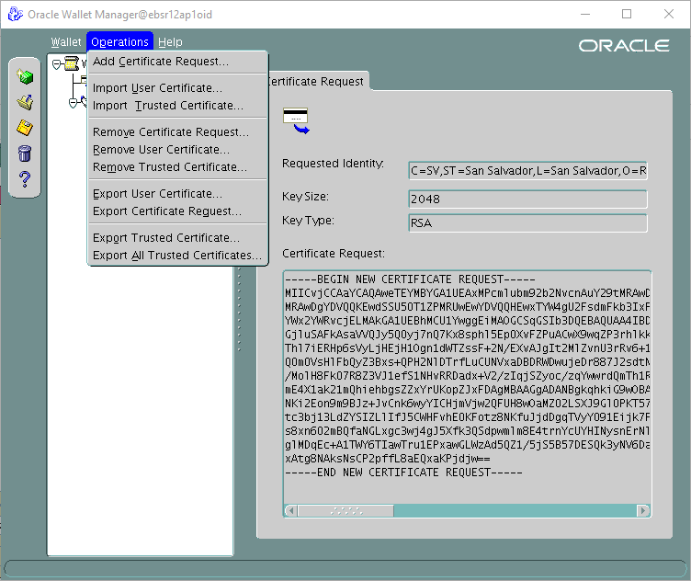The height and width of the screenshot is (581, 691).
Task: Click the Help question mark icon
Action: pyautogui.click(x=25, y=179)
